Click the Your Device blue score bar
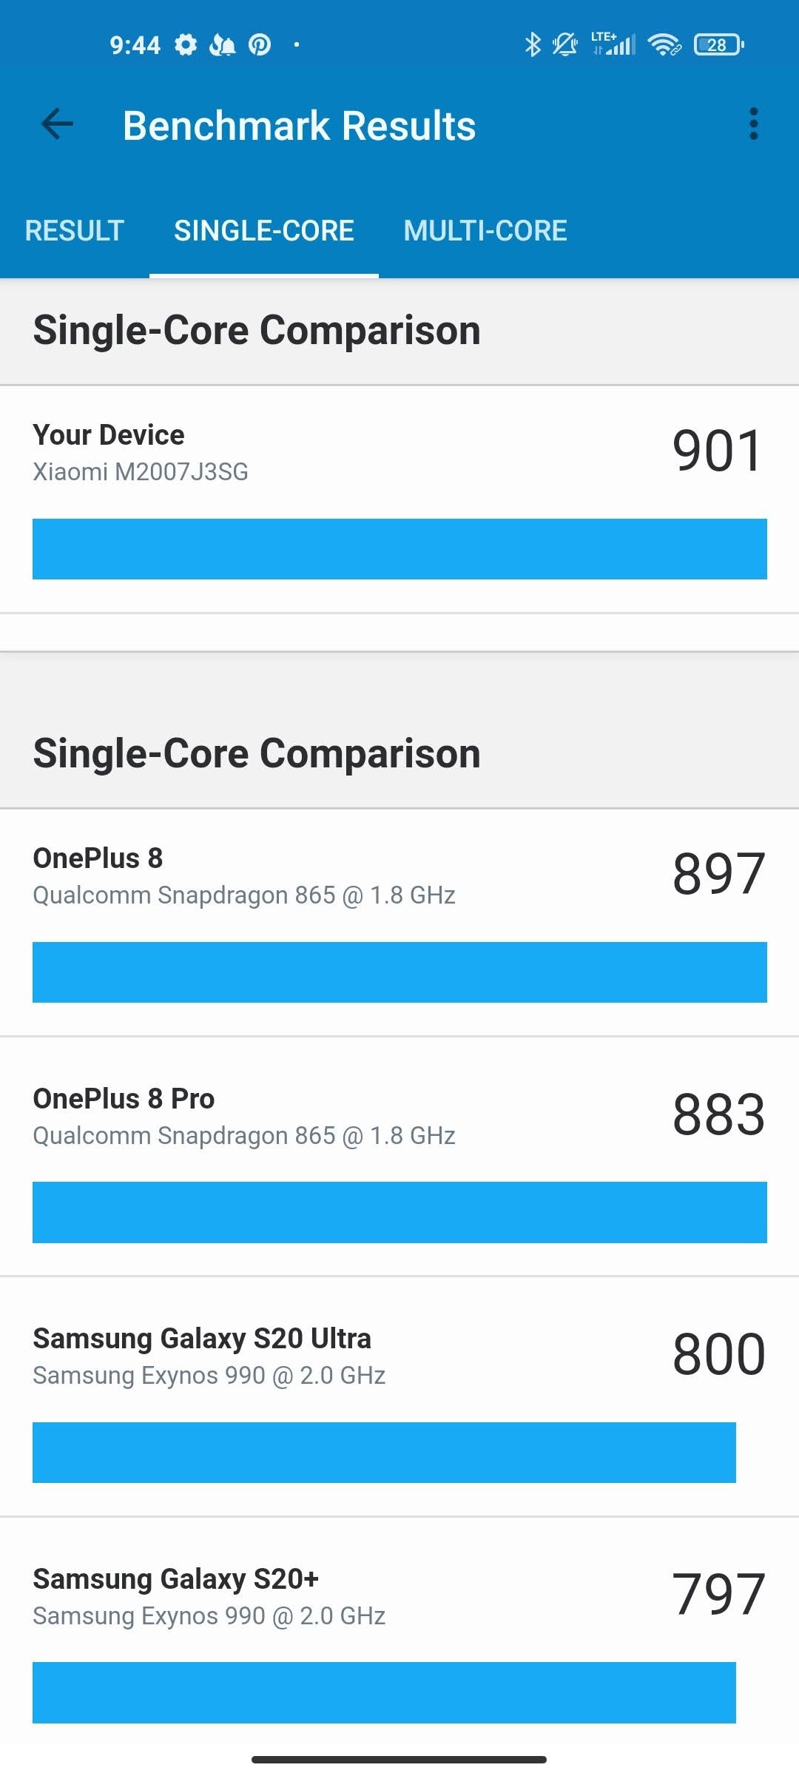799x1776 pixels. [399, 549]
